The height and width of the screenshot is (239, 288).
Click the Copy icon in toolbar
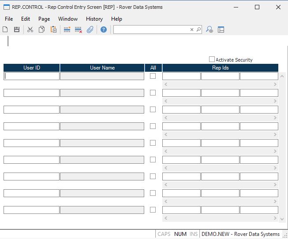(41, 29)
